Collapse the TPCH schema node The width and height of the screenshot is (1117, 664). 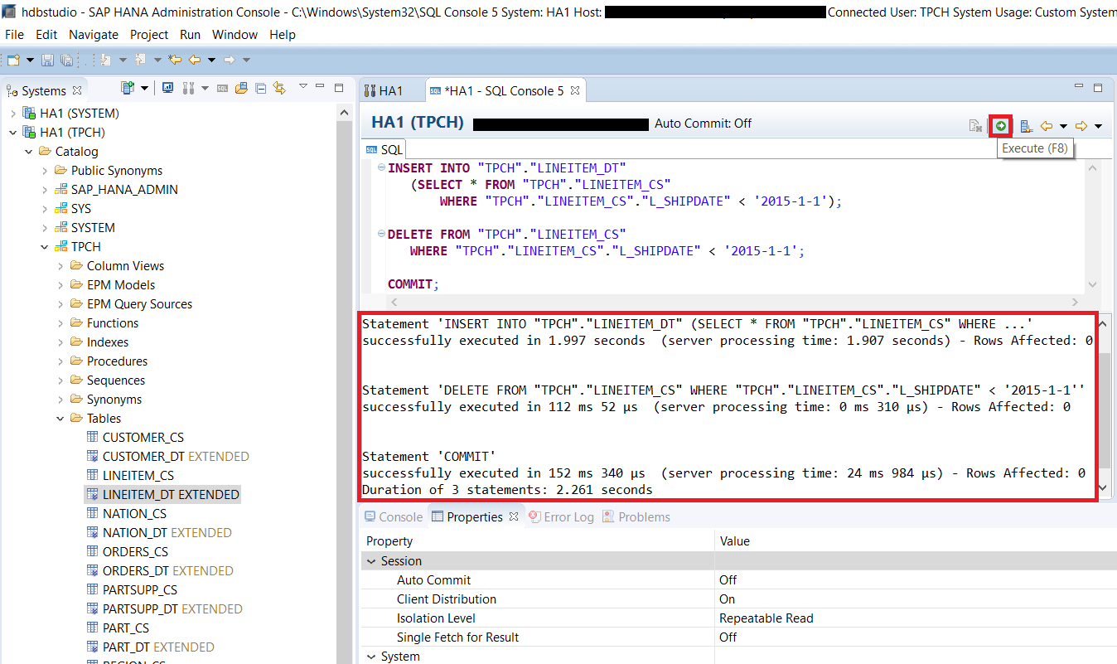click(x=44, y=247)
